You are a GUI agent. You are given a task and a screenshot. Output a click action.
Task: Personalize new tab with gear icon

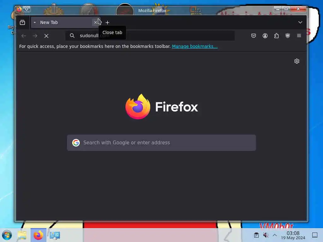pos(297,61)
